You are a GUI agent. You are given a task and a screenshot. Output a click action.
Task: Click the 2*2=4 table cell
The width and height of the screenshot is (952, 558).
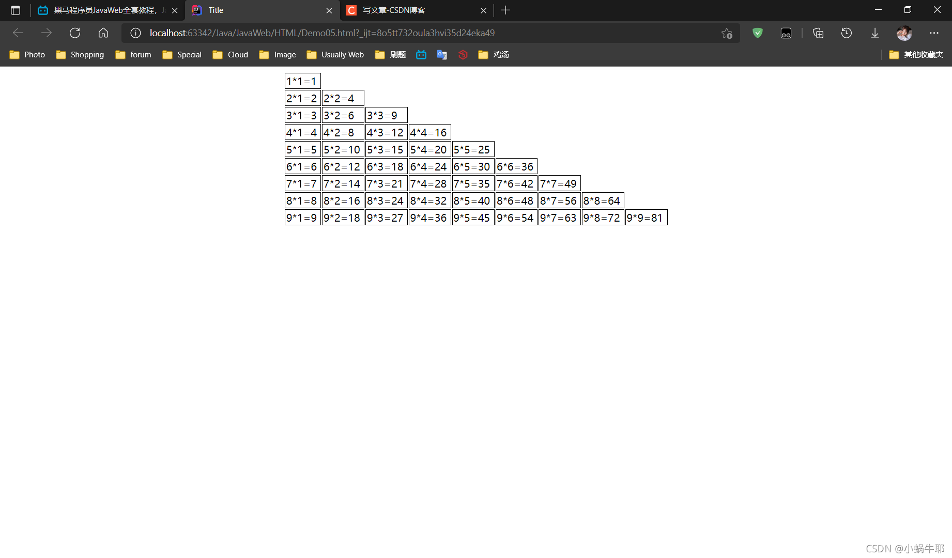pyautogui.click(x=343, y=98)
